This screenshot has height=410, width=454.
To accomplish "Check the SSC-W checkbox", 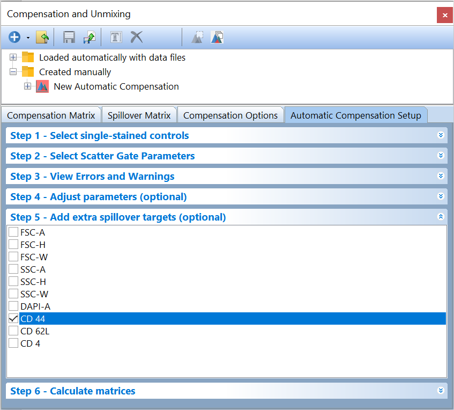I will coord(13,294).
